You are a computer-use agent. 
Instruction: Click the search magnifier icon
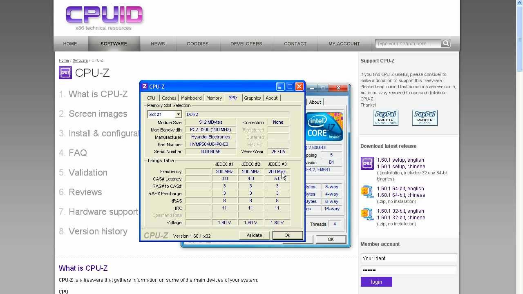coord(446,43)
